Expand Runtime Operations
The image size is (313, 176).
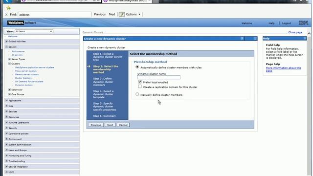[6, 123]
